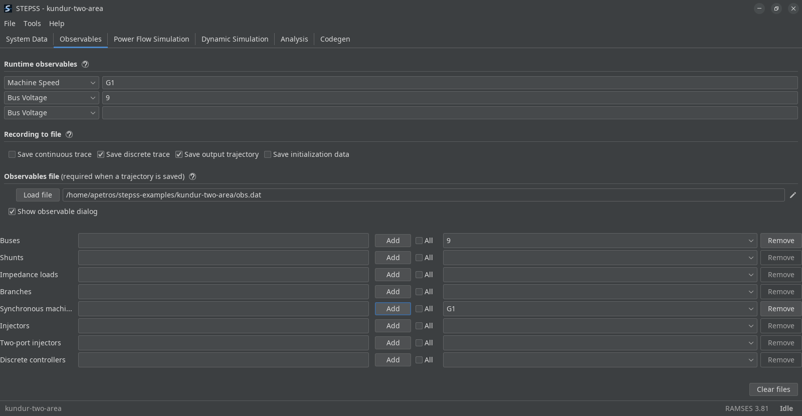Expand the Discrete controllers selected list dropdown

[600, 360]
